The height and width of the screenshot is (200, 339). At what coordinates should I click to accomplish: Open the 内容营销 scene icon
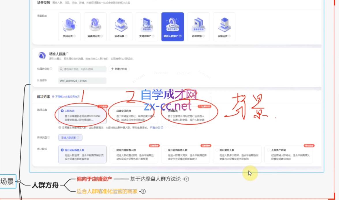point(198,27)
